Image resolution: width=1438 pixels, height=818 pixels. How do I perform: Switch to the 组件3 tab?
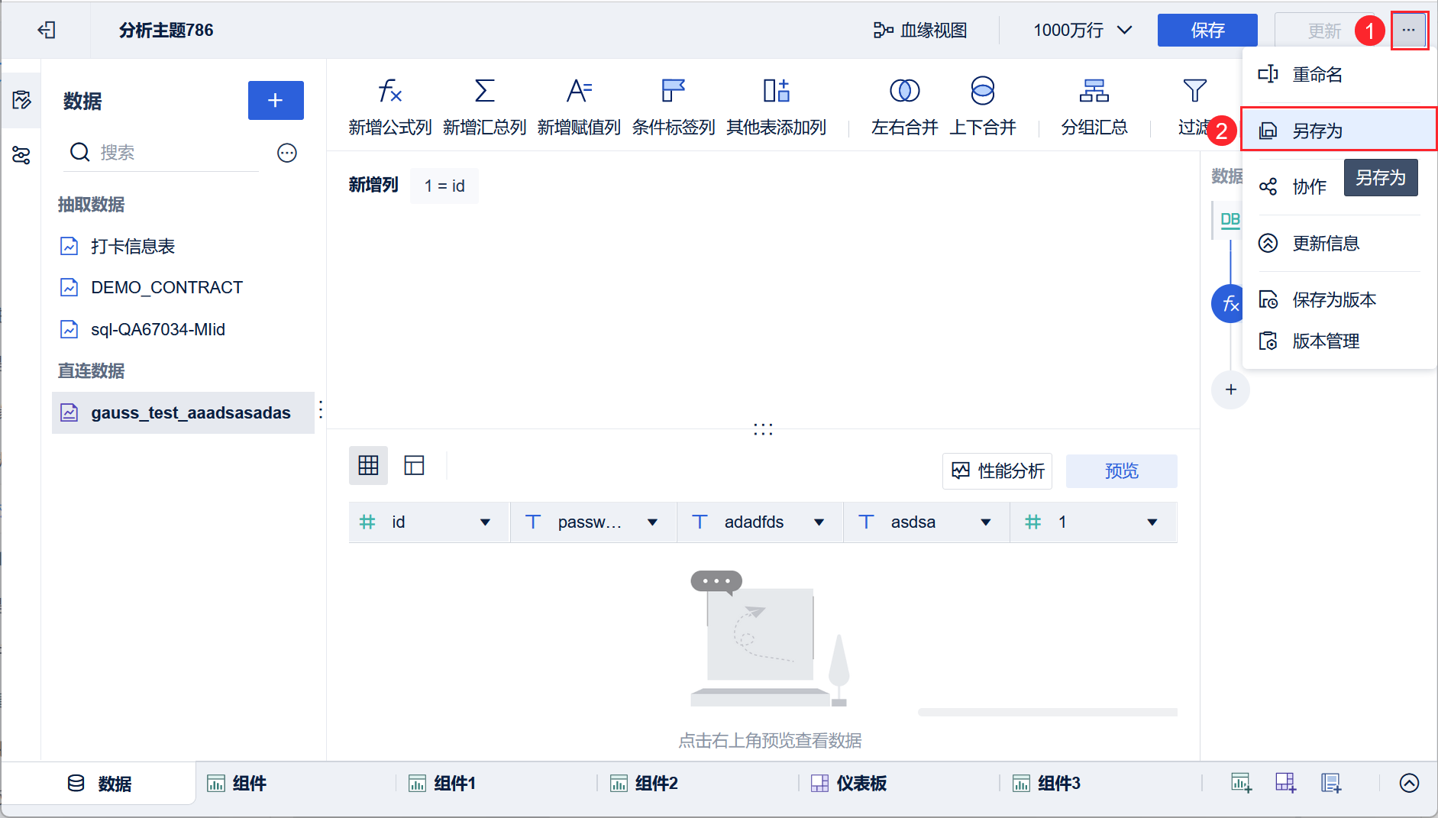1101,783
